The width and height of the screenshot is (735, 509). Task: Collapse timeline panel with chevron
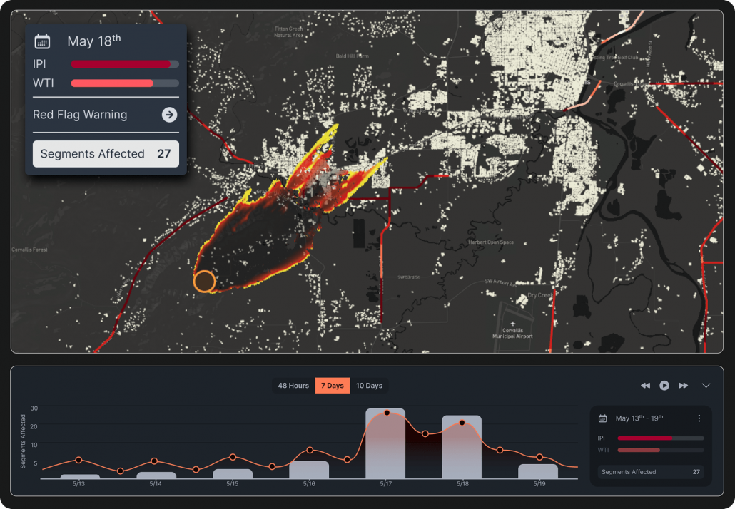click(706, 386)
